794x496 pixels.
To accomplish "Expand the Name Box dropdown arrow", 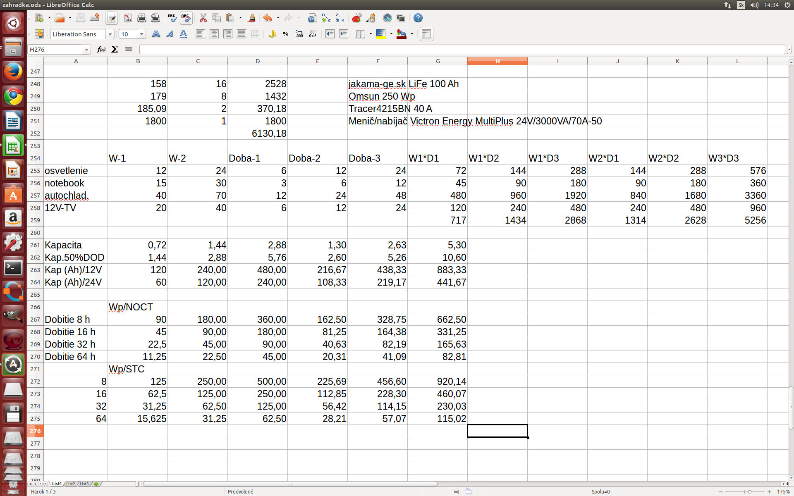I will pos(86,50).
